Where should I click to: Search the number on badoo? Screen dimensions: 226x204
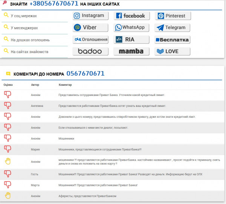point(90,51)
